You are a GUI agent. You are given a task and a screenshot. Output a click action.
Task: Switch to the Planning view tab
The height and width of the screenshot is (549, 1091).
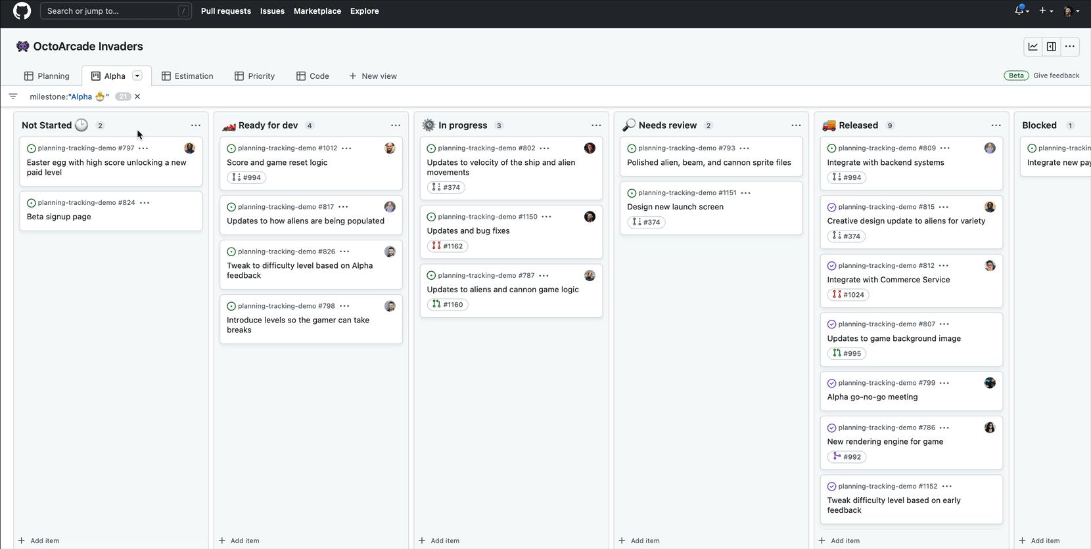pyautogui.click(x=47, y=76)
